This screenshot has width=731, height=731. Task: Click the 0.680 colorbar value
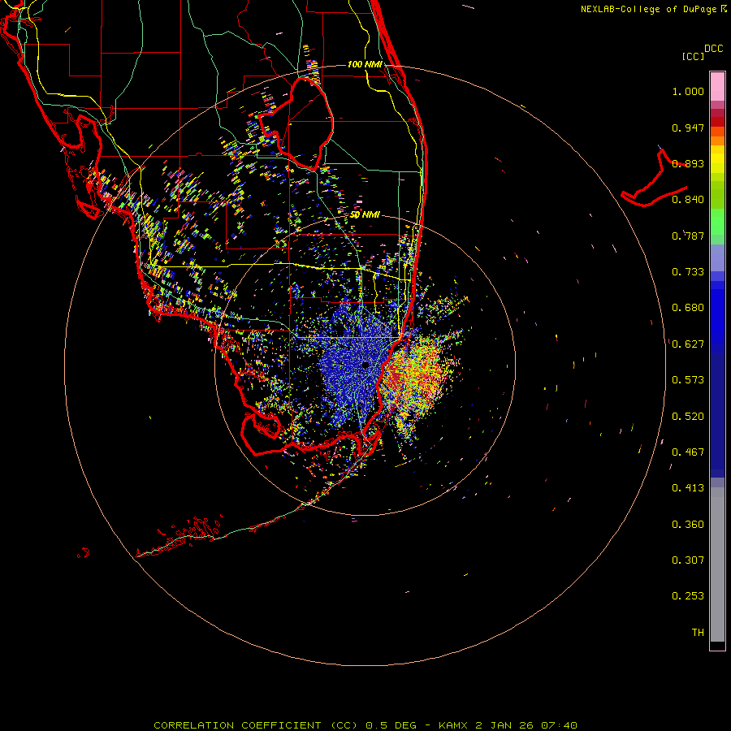[688, 308]
